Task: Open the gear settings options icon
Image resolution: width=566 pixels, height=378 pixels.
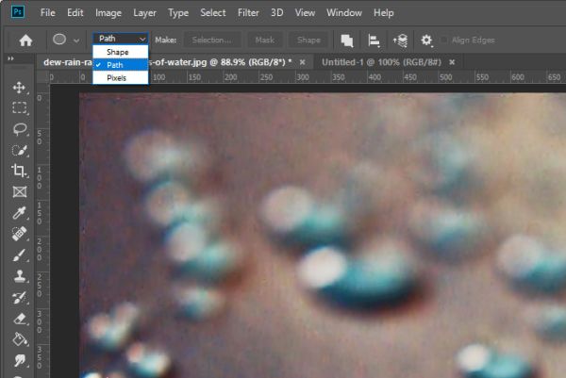Action: pos(426,41)
